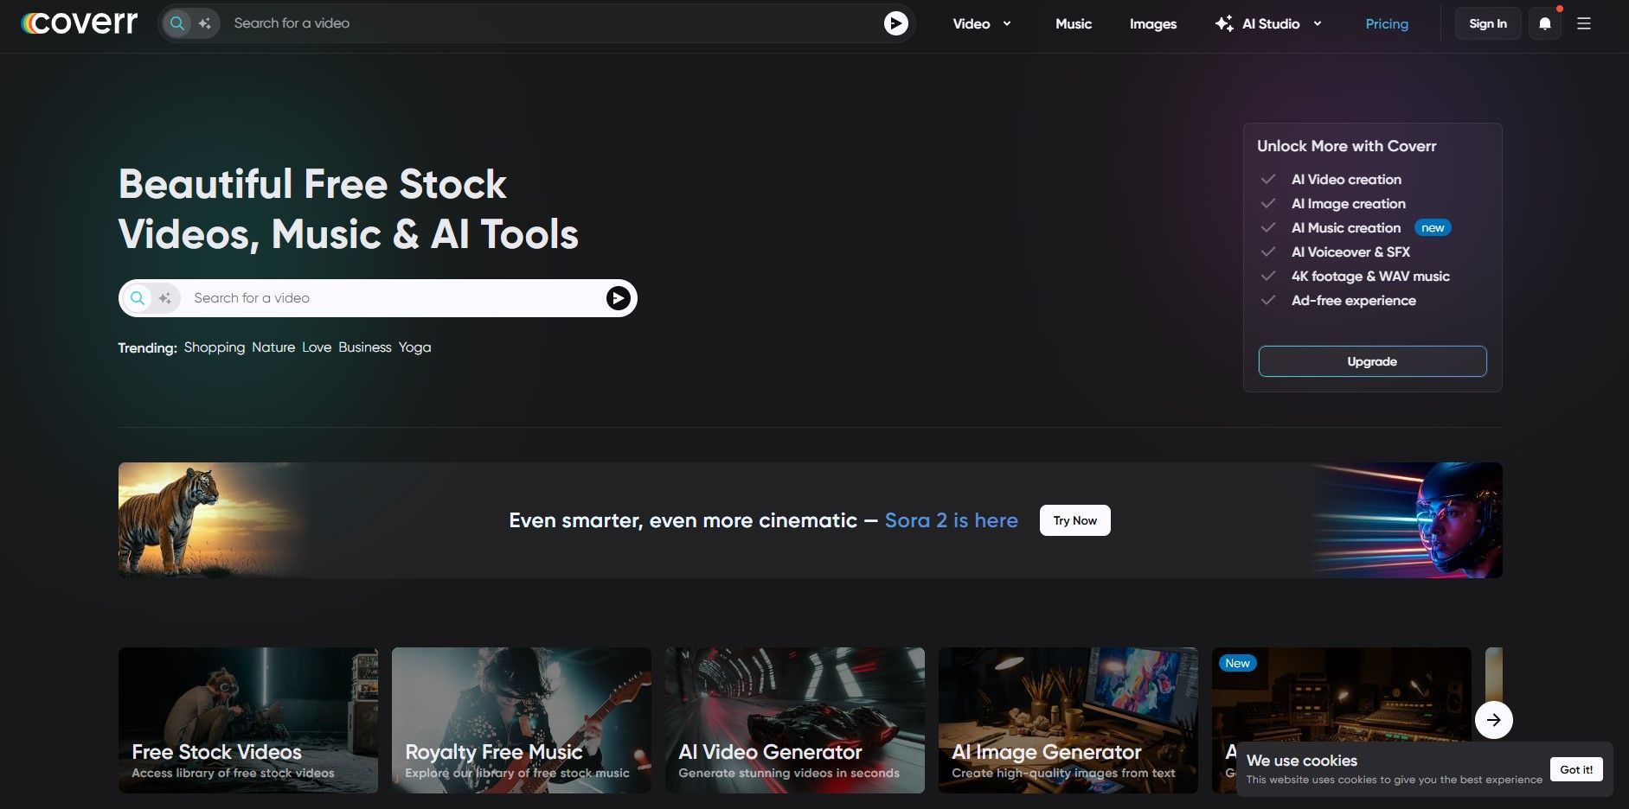Click the top bar search magnifier icon
This screenshot has width=1629, height=809.
click(x=177, y=23)
